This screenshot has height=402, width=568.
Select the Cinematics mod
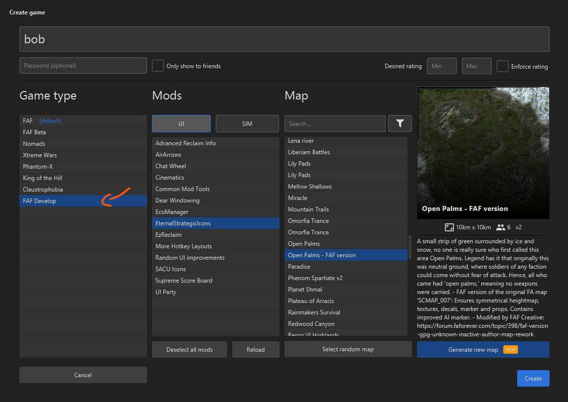(x=216, y=178)
